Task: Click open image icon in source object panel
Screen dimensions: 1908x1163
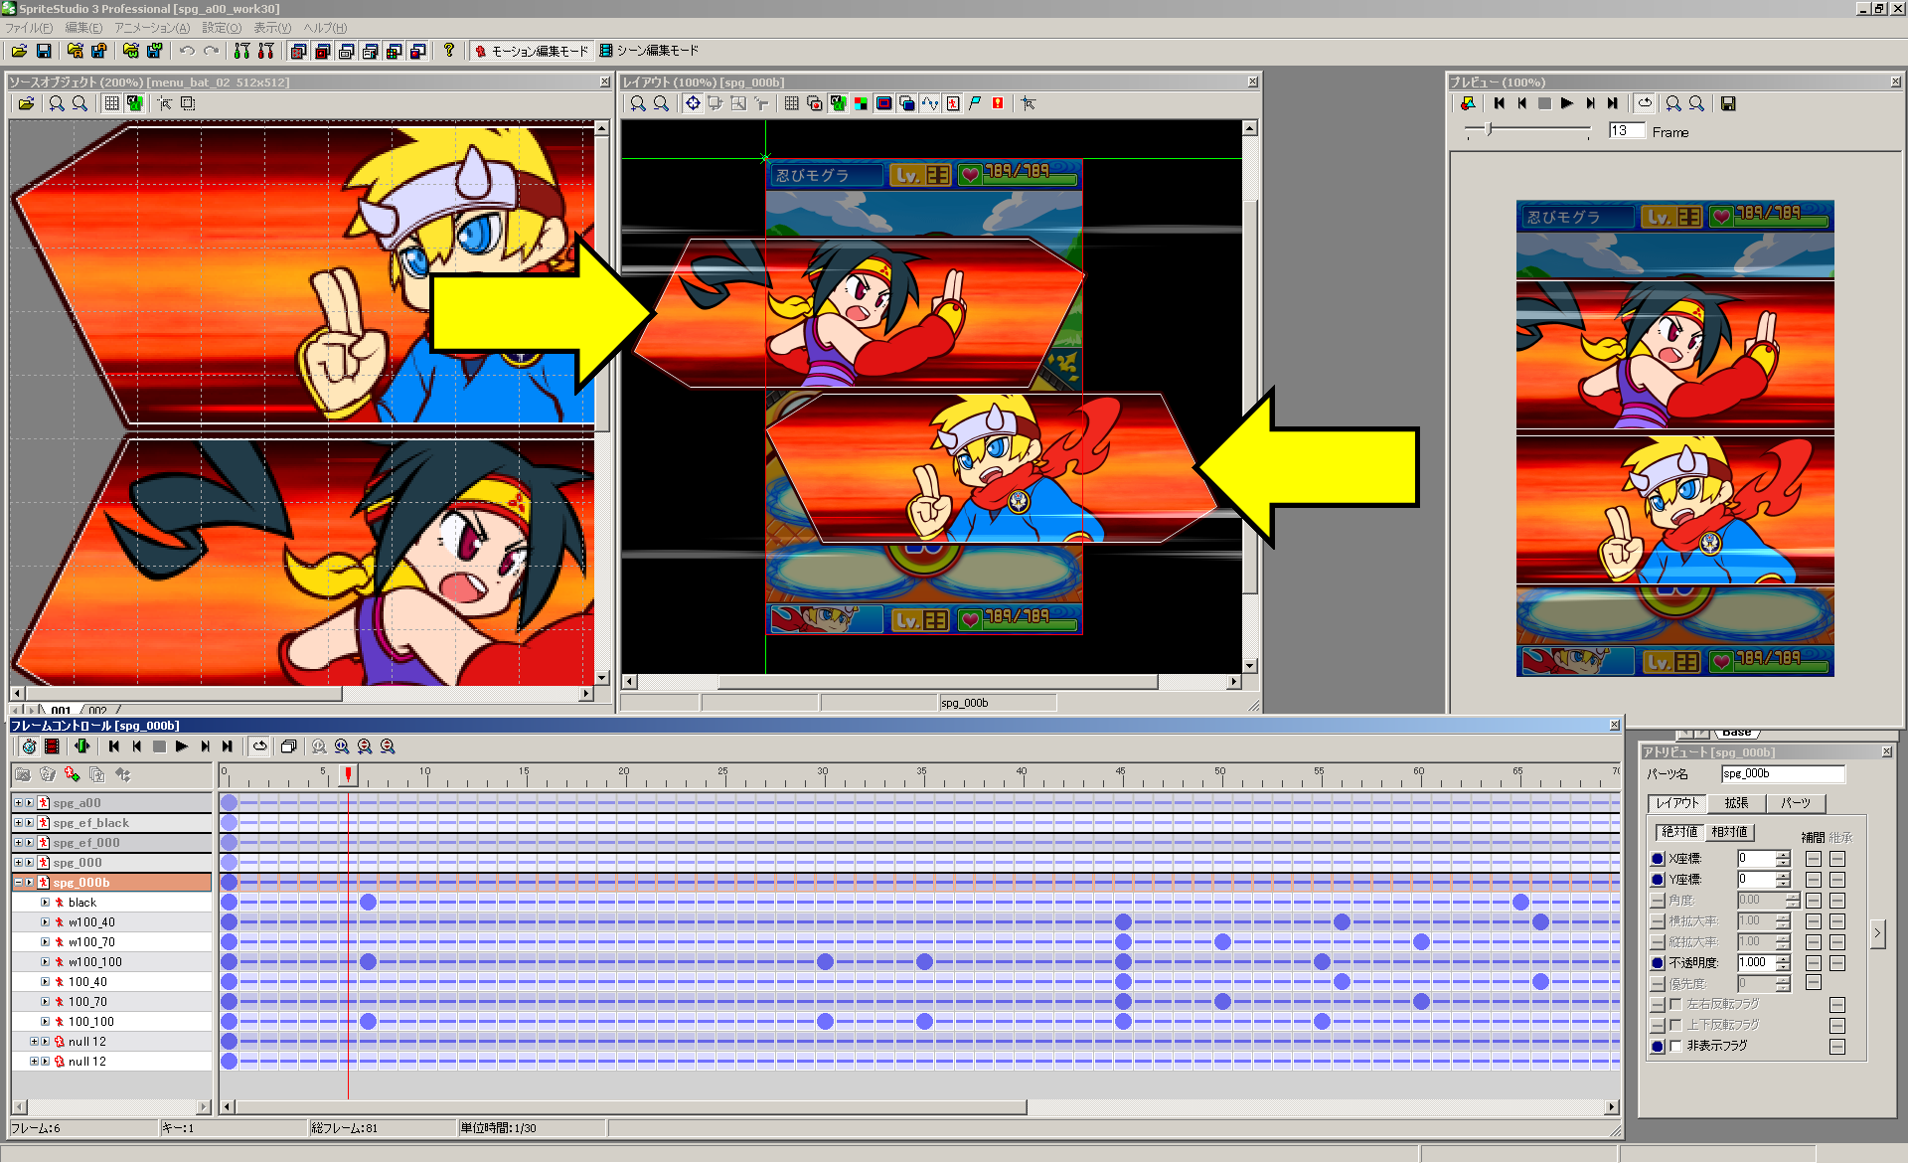Action: coord(26,103)
